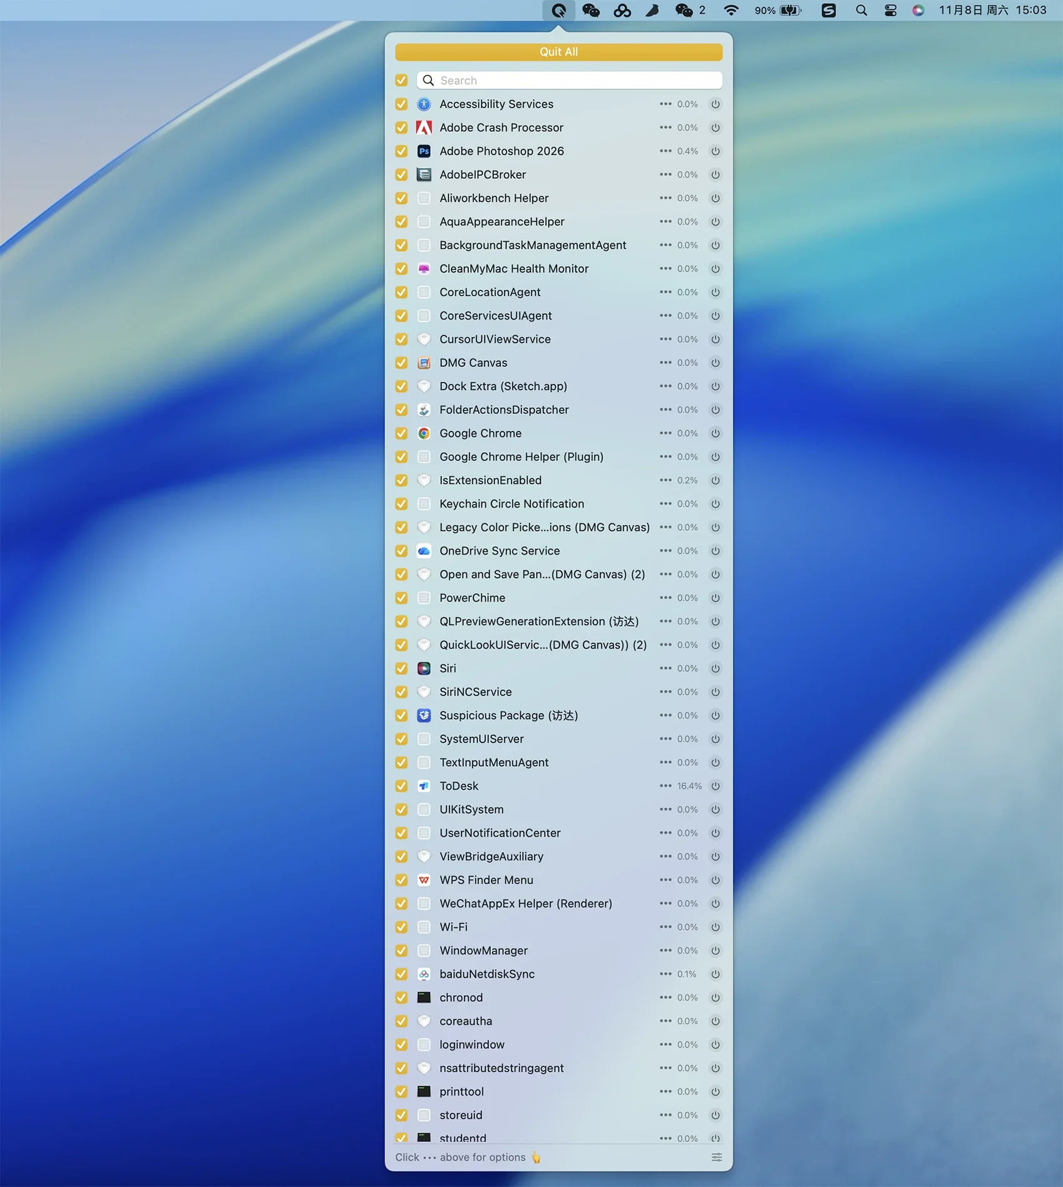1063x1187 pixels.
Task: Click the Adobe Photoshop 2026 app icon
Action: tap(424, 151)
